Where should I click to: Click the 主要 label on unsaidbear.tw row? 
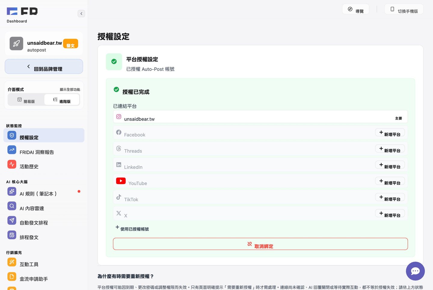(398, 118)
